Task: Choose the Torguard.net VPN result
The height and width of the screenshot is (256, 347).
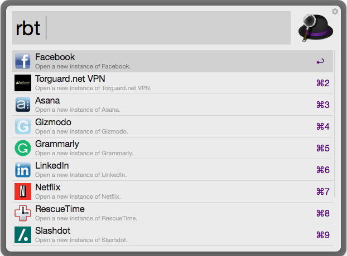Action: point(167,83)
